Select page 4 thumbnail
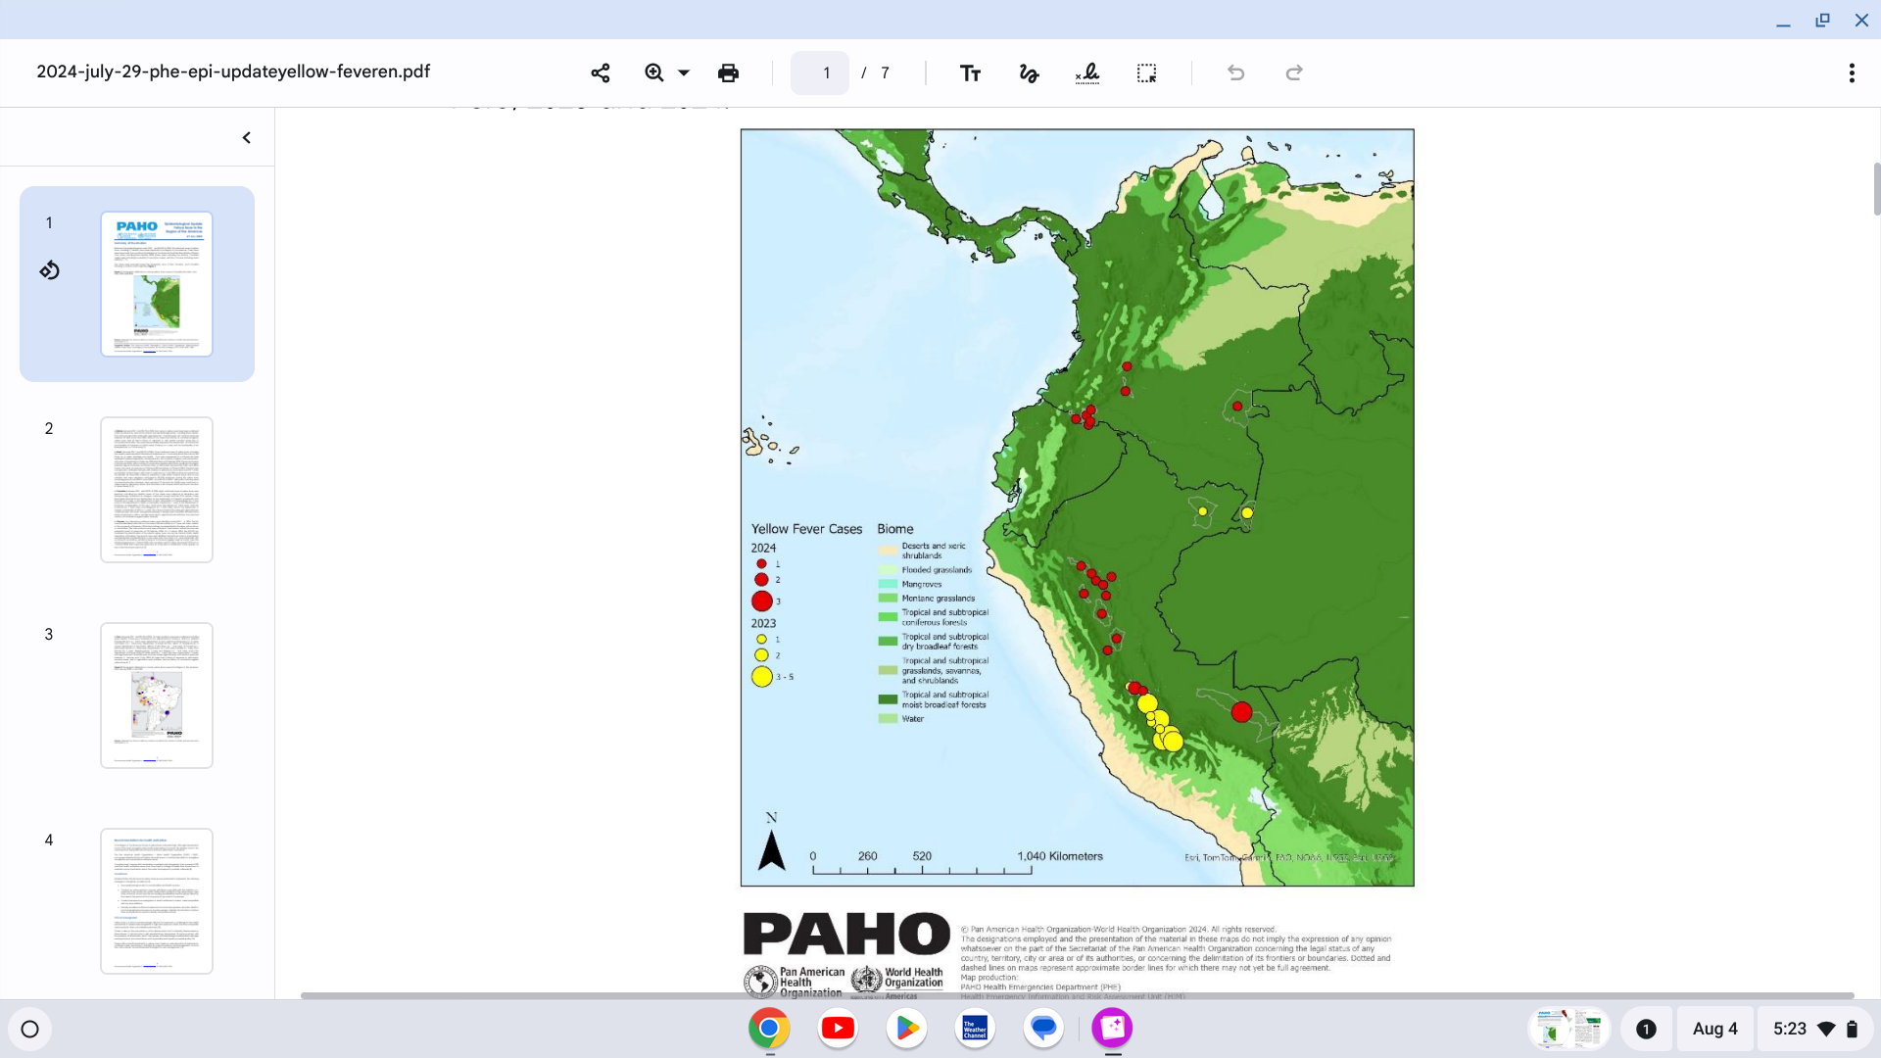The image size is (1881, 1058). (x=157, y=901)
